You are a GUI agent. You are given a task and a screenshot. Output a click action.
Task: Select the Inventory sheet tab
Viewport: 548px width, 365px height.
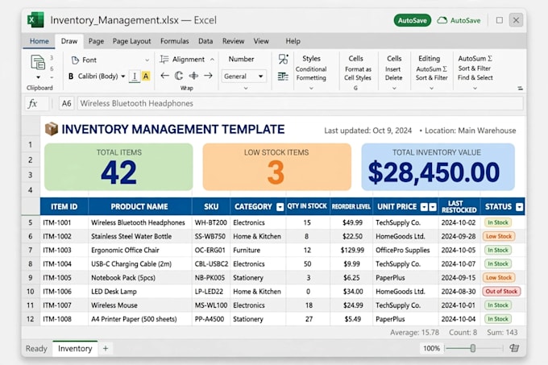[x=75, y=348]
